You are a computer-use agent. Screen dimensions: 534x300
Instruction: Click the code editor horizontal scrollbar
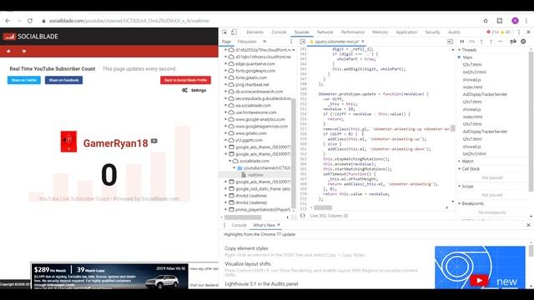point(323,207)
